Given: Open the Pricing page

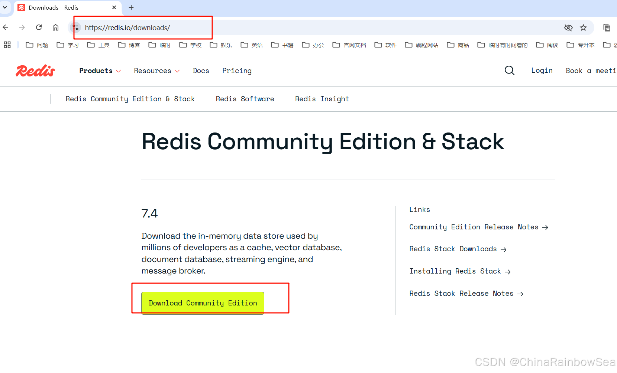Looking at the screenshot, I should coord(237,71).
